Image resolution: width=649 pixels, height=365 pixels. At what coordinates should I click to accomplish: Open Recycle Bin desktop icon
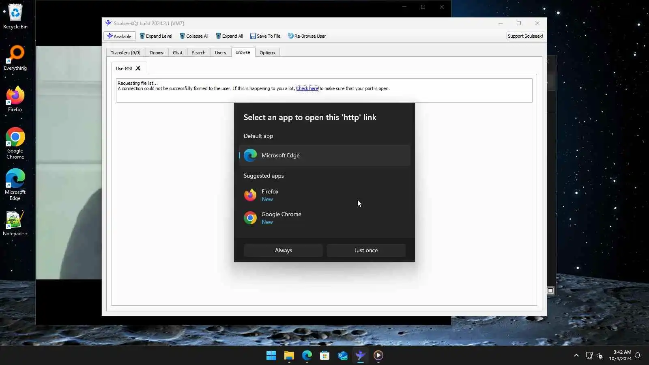pos(15,17)
